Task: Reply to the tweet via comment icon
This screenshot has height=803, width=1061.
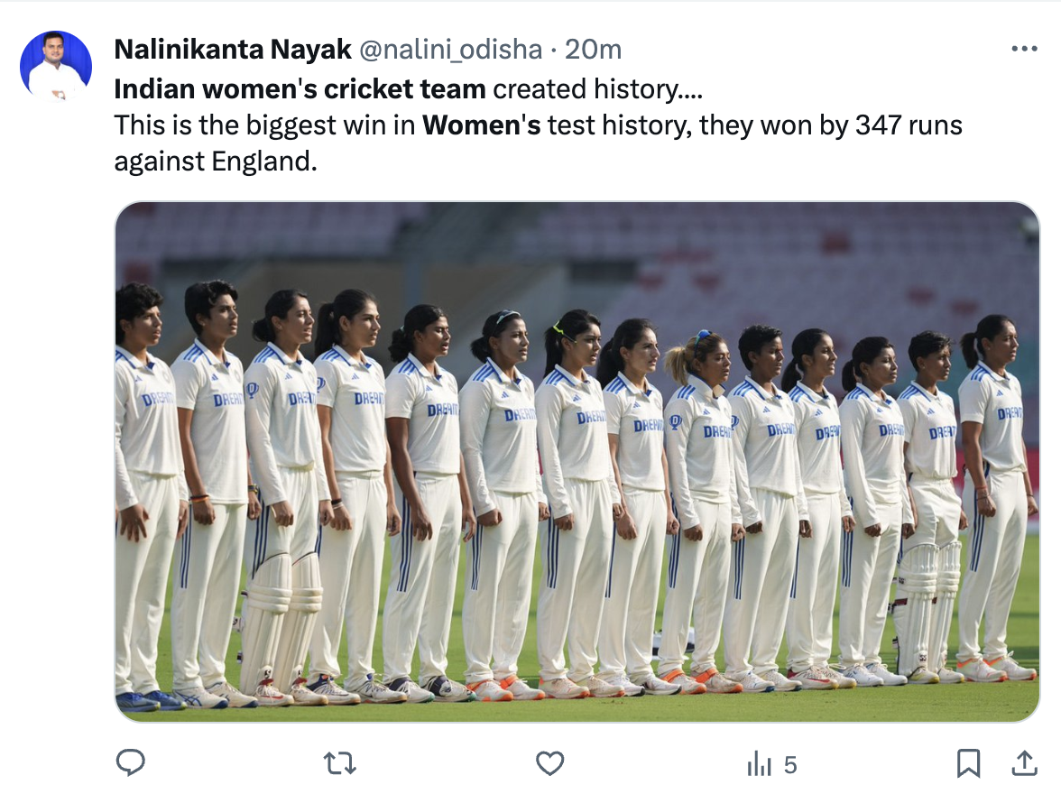Action: click(131, 764)
